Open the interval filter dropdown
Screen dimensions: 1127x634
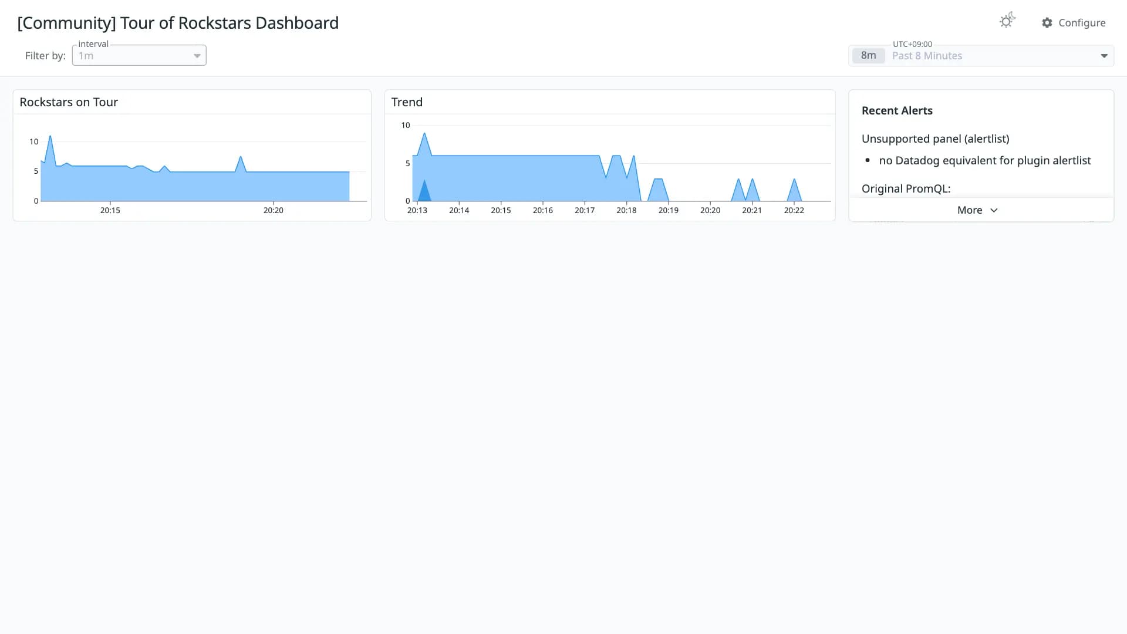pos(139,56)
